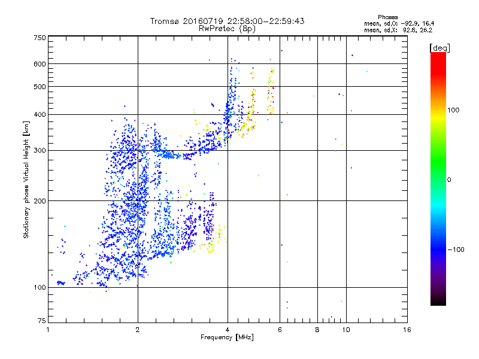
Task: Click the black bottom of the color bar
Action: coord(438,301)
